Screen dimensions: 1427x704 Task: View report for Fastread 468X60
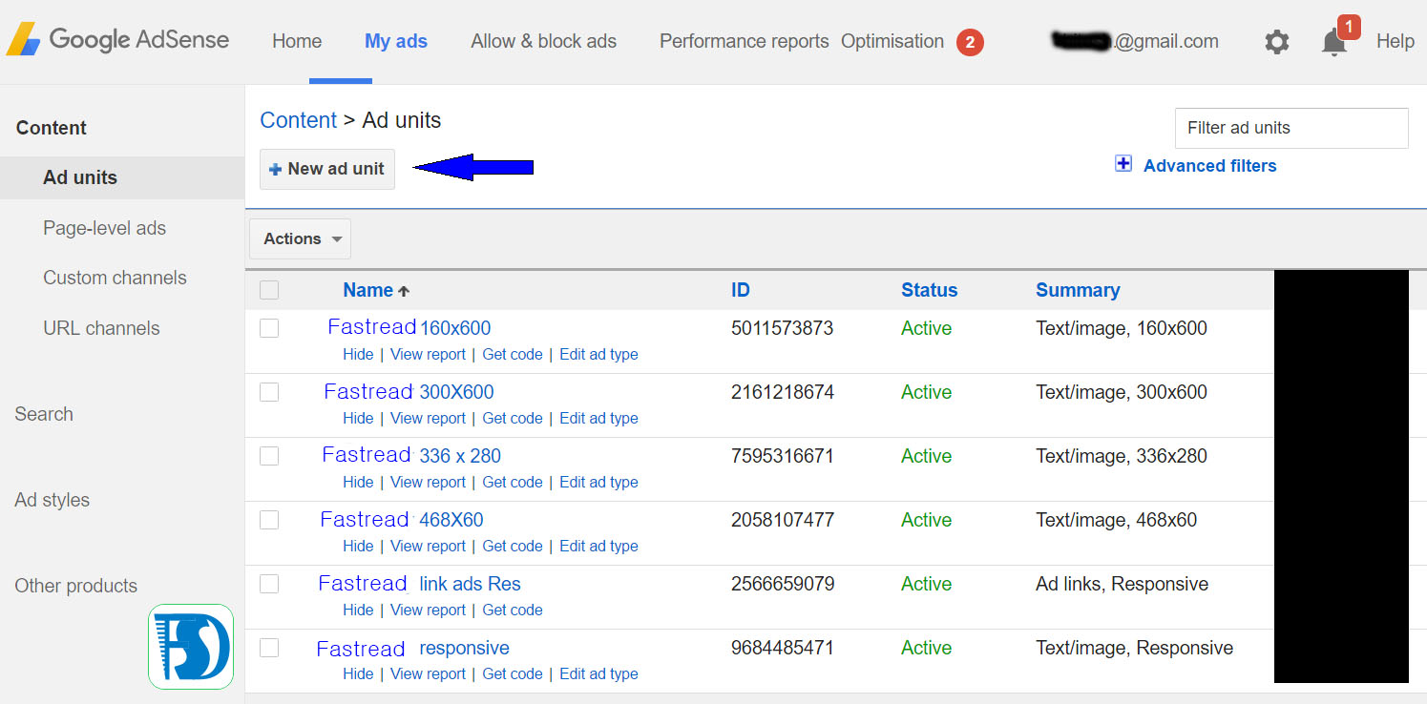tap(428, 546)
